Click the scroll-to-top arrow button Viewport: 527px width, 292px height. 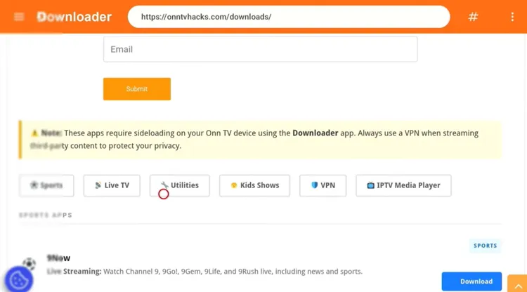[517, 284]
